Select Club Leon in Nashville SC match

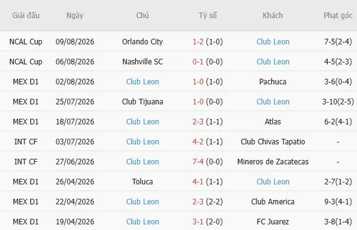coord(272,62)
